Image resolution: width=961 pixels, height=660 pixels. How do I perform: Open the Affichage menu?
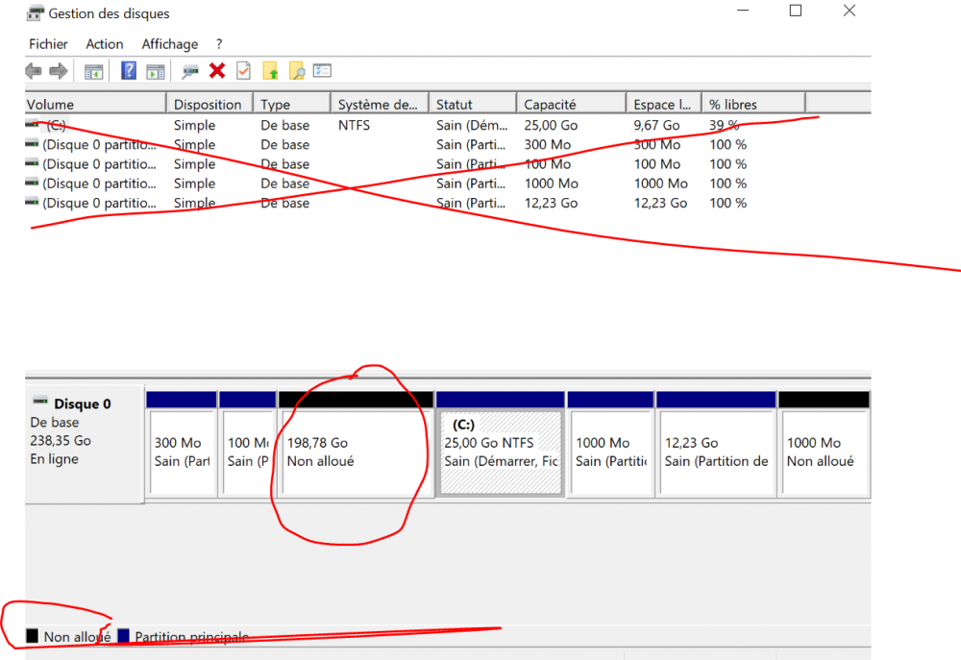169,44
